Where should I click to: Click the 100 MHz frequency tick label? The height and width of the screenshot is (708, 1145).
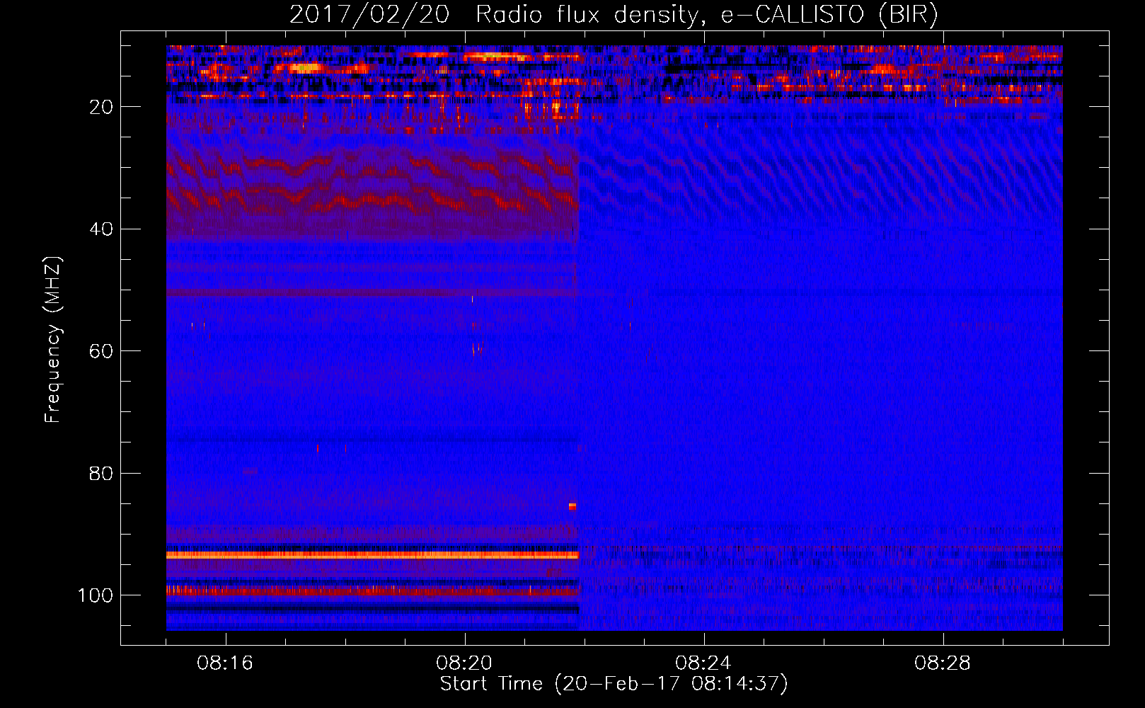pos(96,595)
